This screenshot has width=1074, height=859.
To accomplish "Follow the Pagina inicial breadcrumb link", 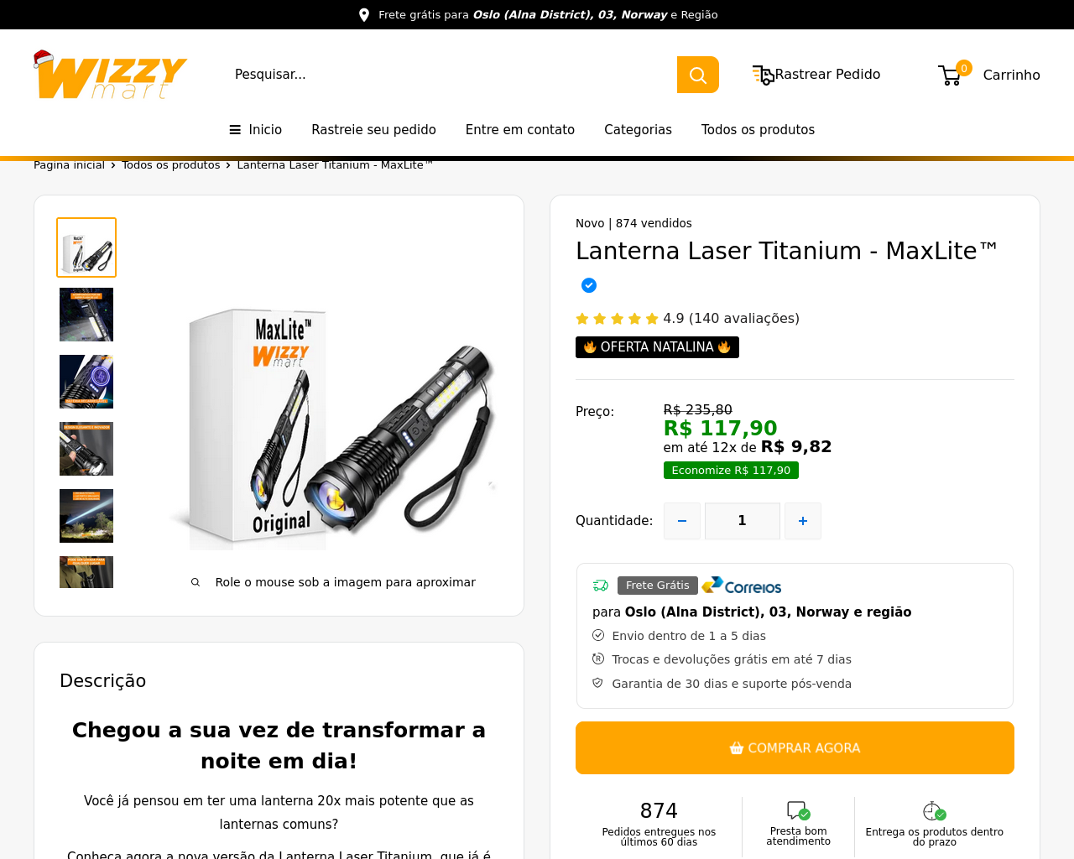I will (x=69, y=165).
